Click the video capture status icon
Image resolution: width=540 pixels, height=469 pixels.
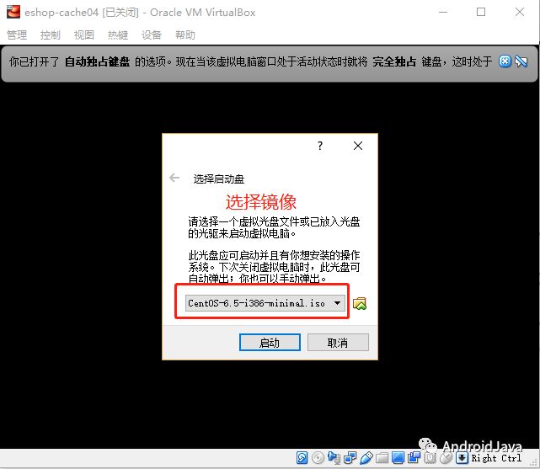pos(414,458)
